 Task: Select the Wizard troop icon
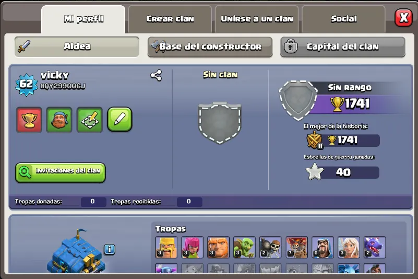pos(323,247)
